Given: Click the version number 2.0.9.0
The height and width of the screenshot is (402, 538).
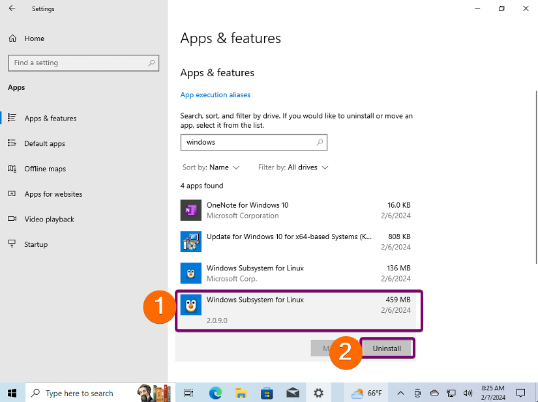Looking at the screenshot, I should pos(217,321).
